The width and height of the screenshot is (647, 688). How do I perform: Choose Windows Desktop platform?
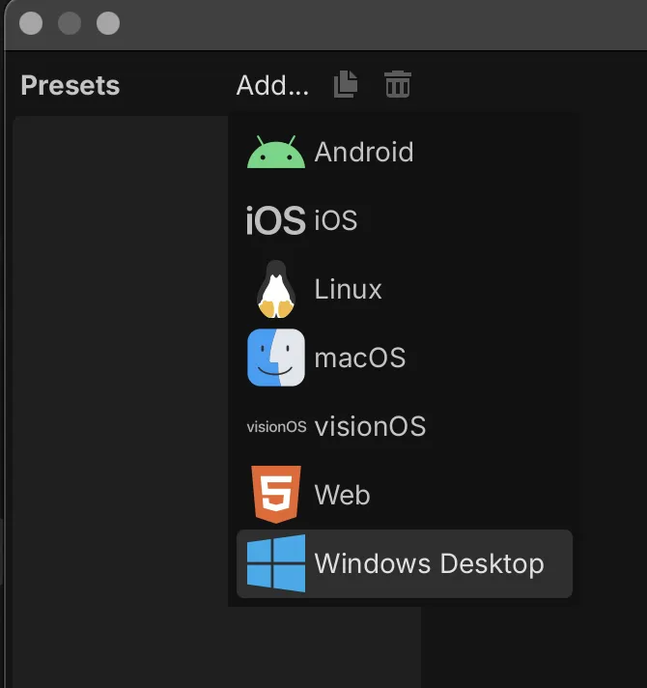pyautogui.click(x=405, y=563)
